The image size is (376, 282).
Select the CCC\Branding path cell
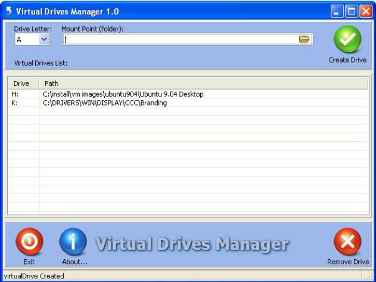click(x=105, y=103)
